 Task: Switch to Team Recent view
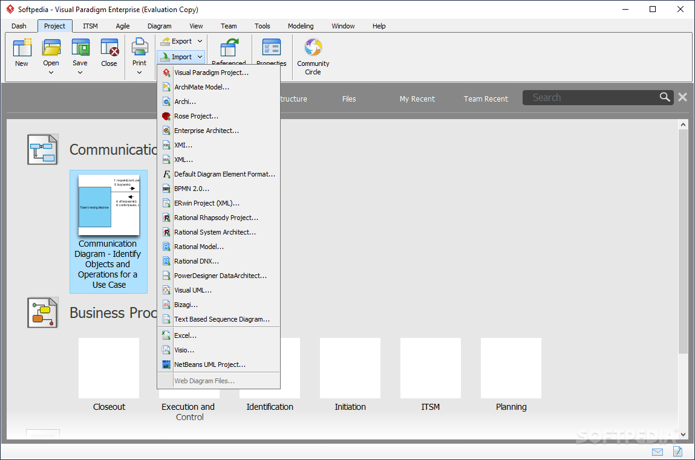click(x=486, y=99)
